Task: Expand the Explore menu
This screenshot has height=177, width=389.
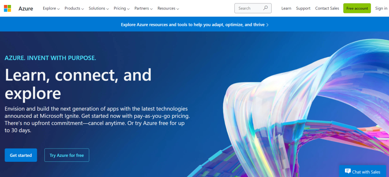Action: 51,8
